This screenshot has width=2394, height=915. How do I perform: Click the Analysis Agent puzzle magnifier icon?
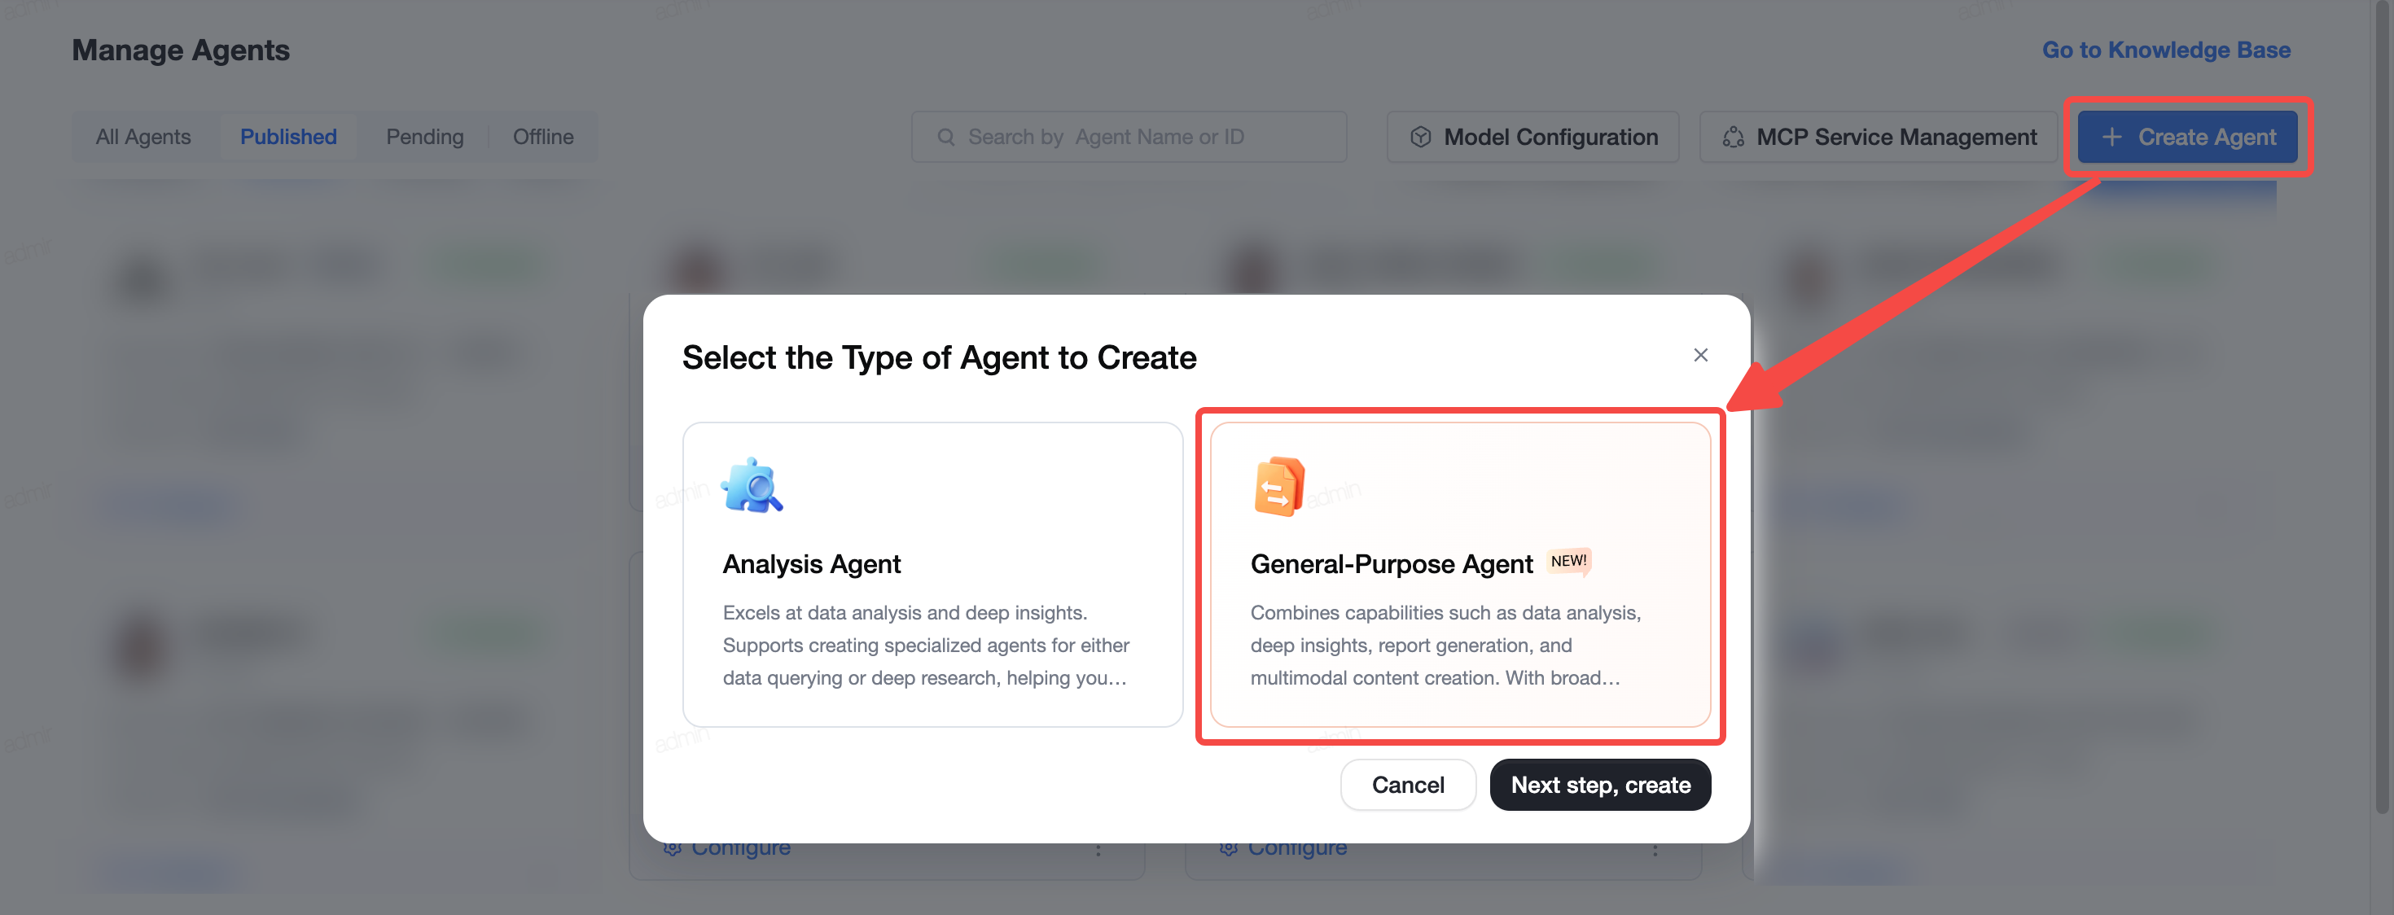coord(752,485)
